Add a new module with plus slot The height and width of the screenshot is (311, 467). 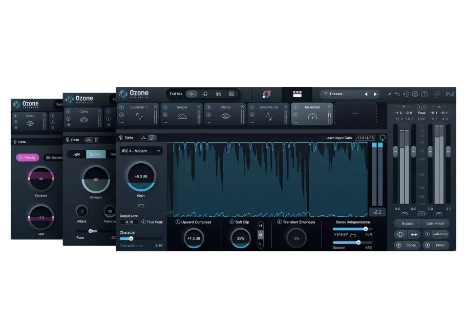click(355, 114)
